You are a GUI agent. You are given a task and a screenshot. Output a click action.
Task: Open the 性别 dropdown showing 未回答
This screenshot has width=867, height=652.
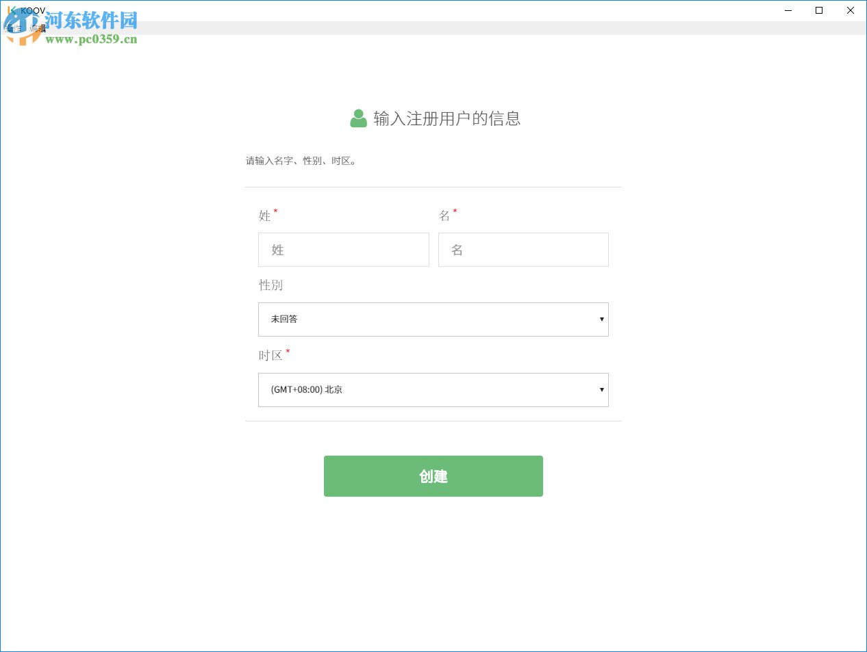(x=433, y=320)
